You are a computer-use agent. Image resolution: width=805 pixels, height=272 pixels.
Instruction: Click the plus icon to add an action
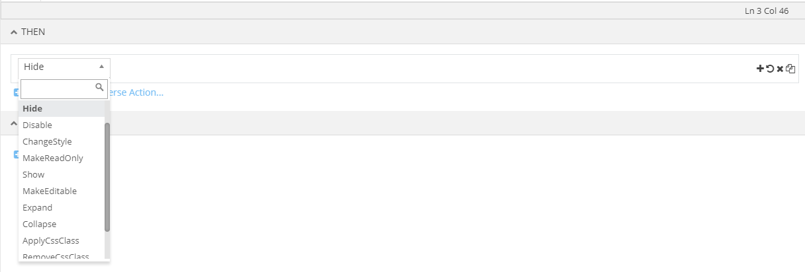[x=760, y=69]
